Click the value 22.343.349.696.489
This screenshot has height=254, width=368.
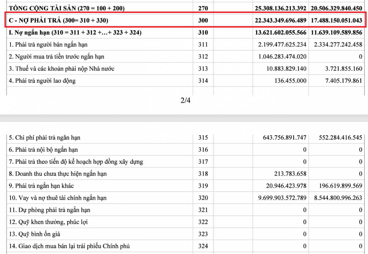280,21
